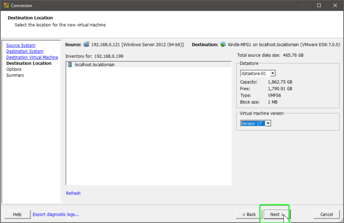Go to the Source System step
This screenshot has height=223, width=344.
tap(21, 46)
